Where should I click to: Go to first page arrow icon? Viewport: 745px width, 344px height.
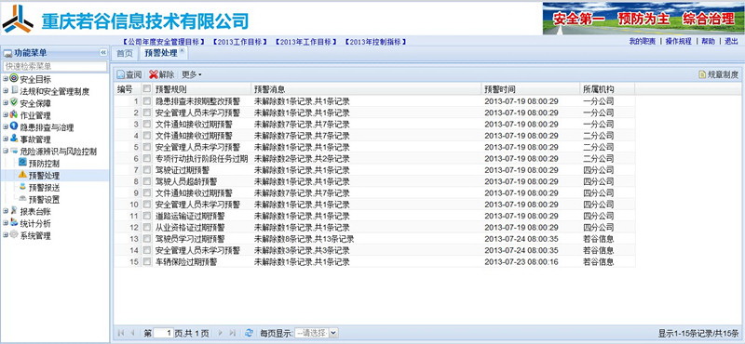(121, 333)
